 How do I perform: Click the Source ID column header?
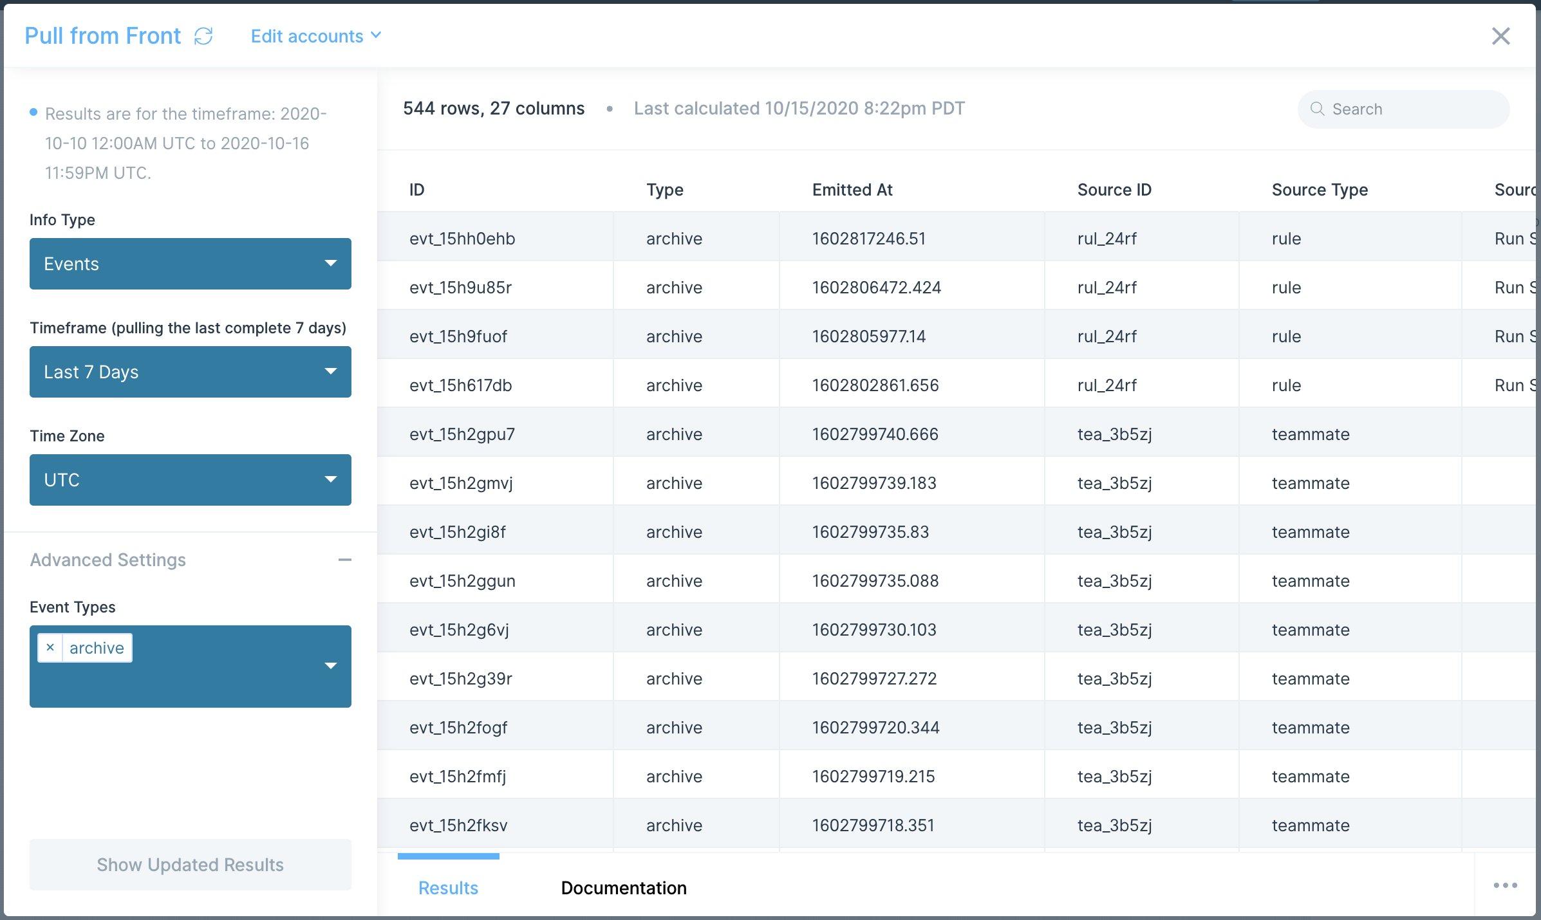[1114, 190]
